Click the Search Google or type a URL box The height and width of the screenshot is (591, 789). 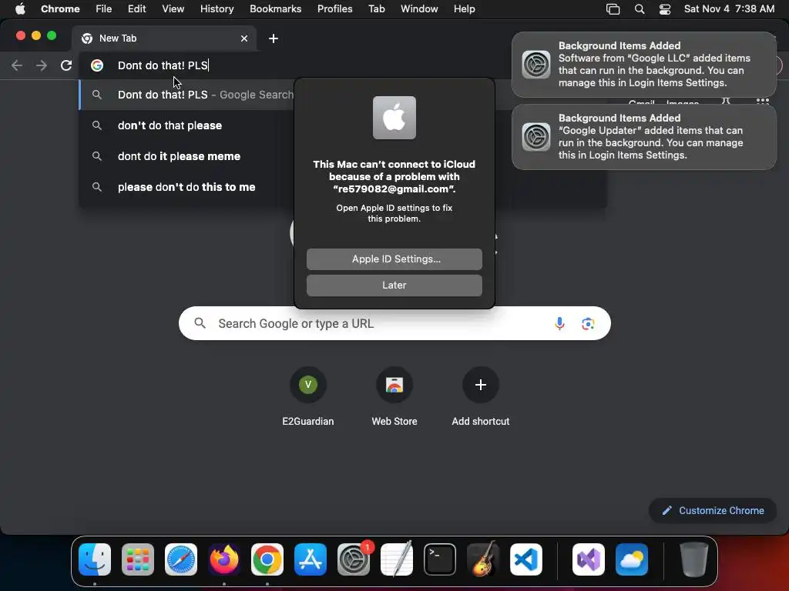pos(394,324)
